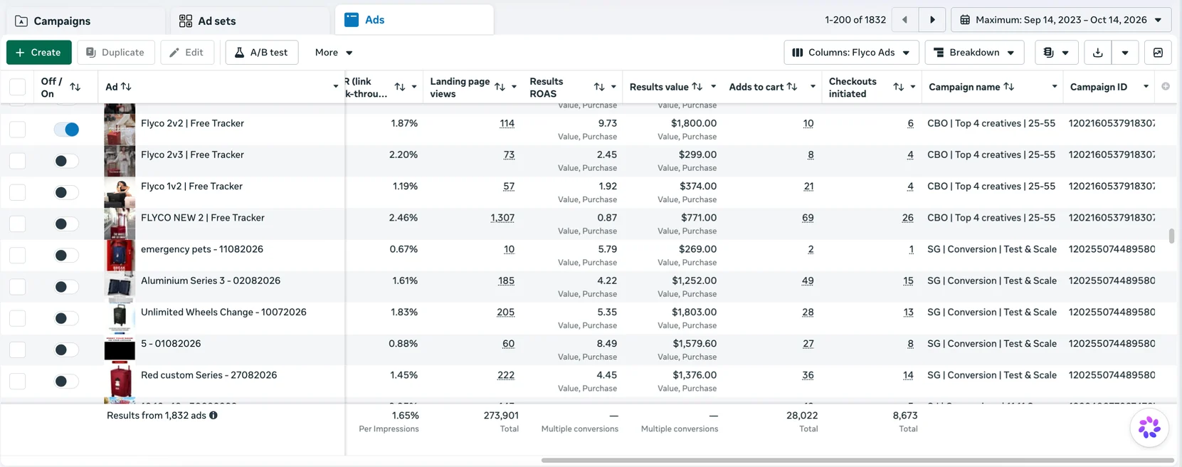
Task: Click the green Create button
Action: [x=39, y=52]
